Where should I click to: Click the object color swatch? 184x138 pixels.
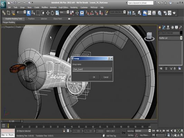(181, 33)
